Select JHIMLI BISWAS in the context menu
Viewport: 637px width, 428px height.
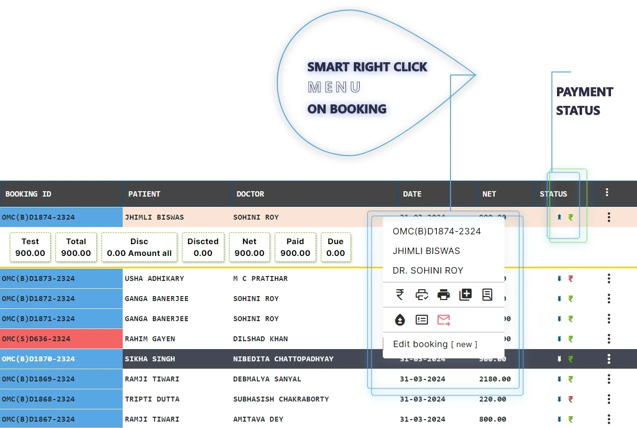point(426,251)
